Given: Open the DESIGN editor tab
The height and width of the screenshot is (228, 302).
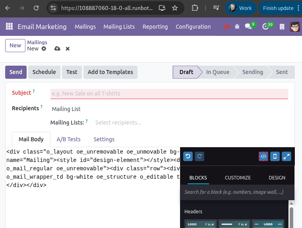Looking at the screenshot, I should [277, 177].
